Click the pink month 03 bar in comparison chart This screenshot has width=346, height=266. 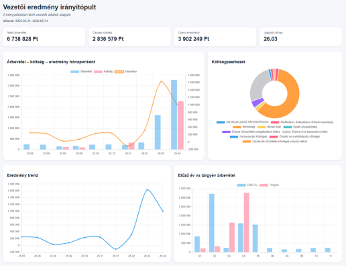click(232, 237)
